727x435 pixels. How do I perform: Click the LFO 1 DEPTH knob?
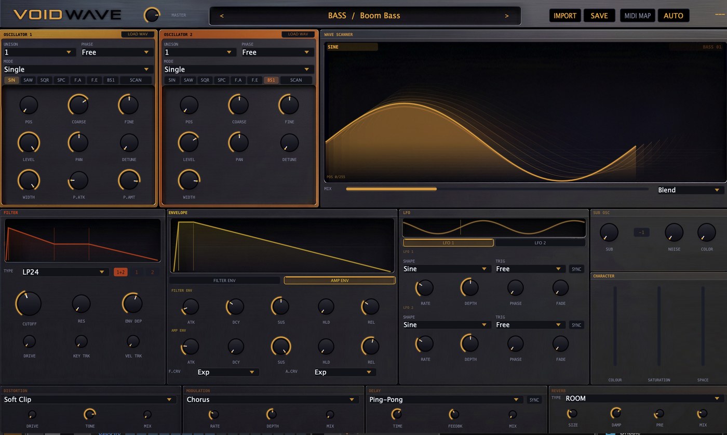470,288
